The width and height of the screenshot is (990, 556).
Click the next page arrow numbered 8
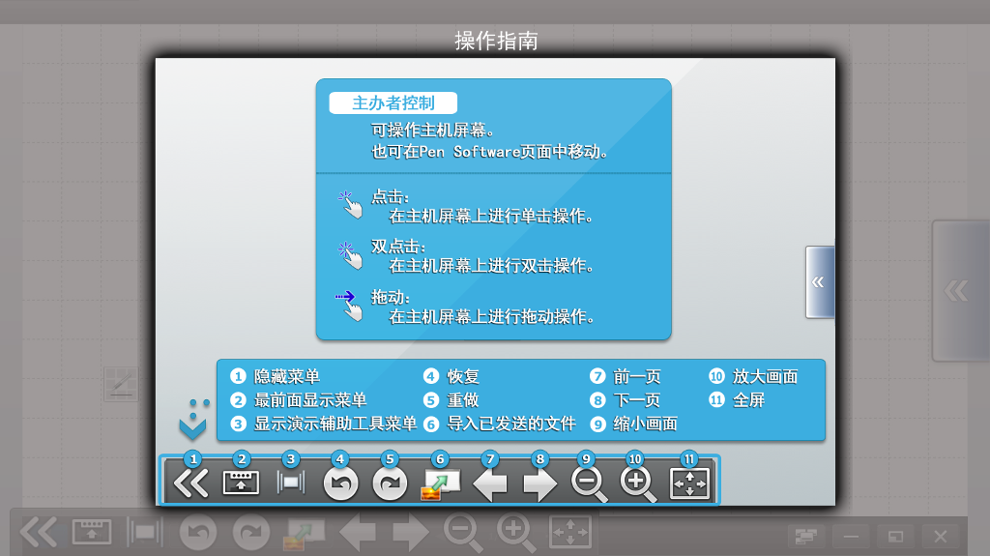(x=539, y=483)
